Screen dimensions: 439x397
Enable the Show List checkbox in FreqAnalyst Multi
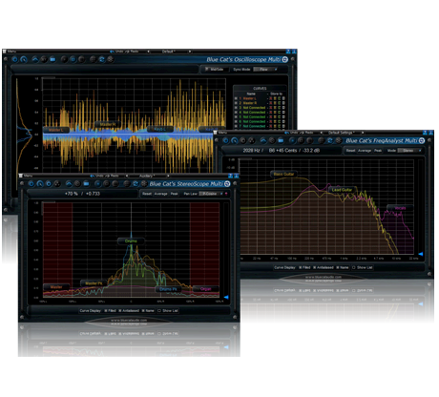click(x=354, y=267)
